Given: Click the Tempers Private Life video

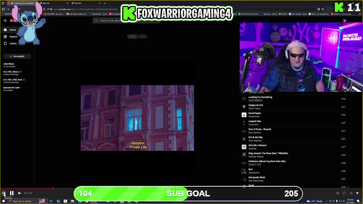Looking at the screenshot, I should coord(137,118).
